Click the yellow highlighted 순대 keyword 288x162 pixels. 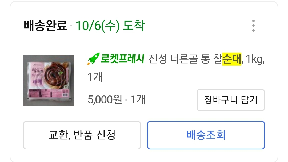tap(232, 59)
